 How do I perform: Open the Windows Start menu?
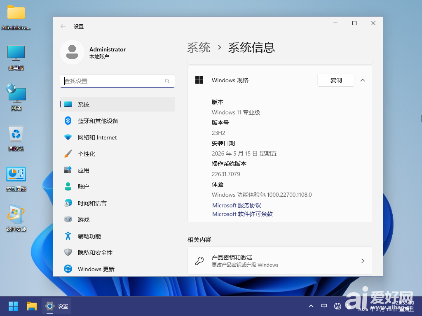(13, 306)
